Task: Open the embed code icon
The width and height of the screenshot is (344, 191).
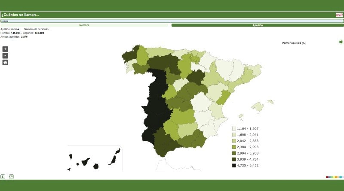Action: click(11, 176)
